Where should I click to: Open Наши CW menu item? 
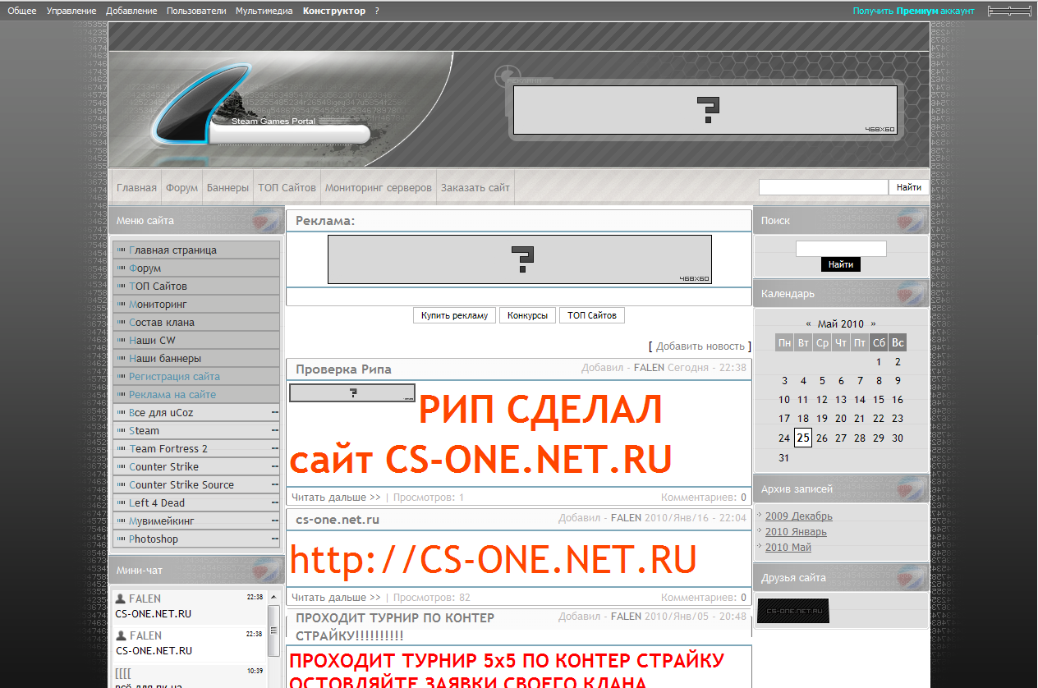pyautogui.click(x=196, y=340)
